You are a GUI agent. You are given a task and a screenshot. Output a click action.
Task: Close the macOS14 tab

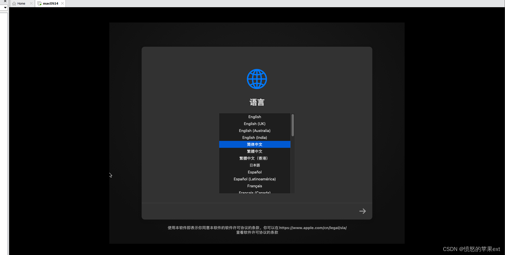[62, 3]
